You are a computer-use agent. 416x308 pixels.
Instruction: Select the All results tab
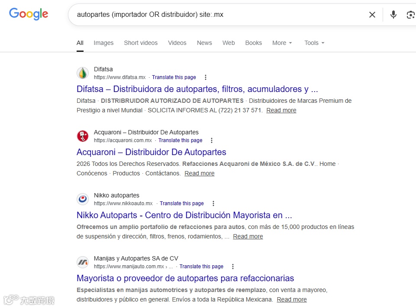80,43
